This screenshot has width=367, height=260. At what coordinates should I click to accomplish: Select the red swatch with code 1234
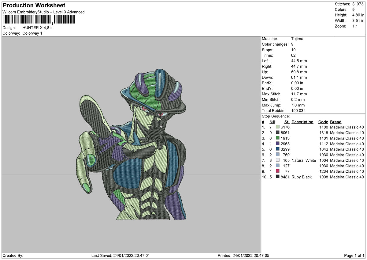pos(278,171)
